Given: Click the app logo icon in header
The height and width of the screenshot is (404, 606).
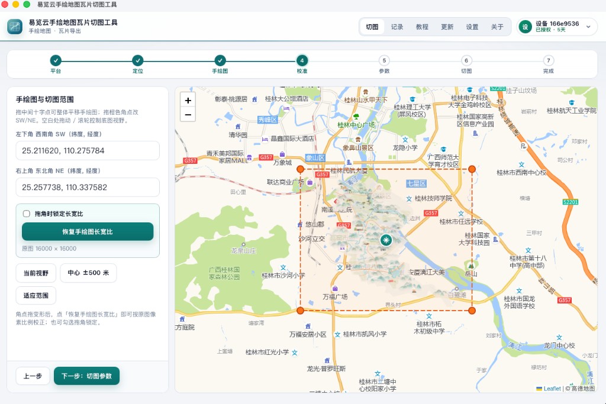Looking at the screenshot, I should pos(15,27).
